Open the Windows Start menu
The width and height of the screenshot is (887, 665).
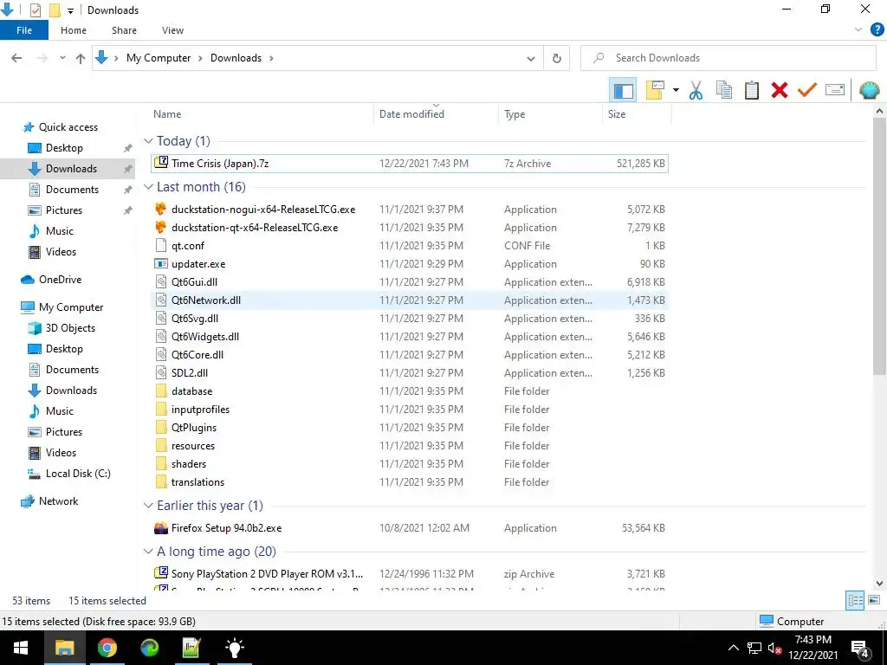pyautogui.click(x=21, y=648)
